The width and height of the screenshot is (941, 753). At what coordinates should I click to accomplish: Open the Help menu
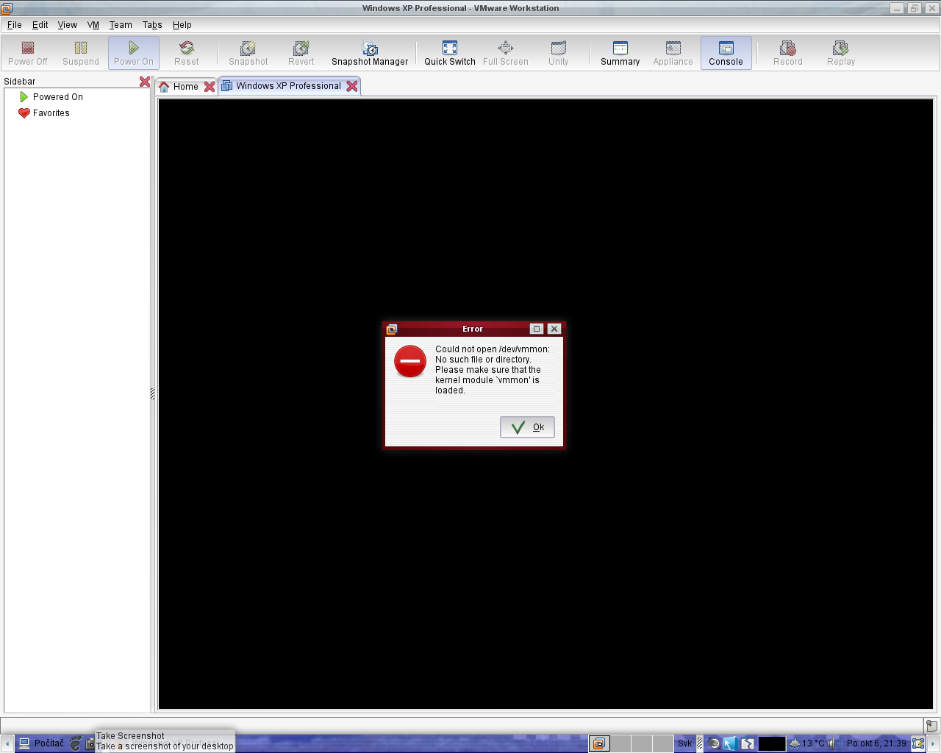coord(182,25)
